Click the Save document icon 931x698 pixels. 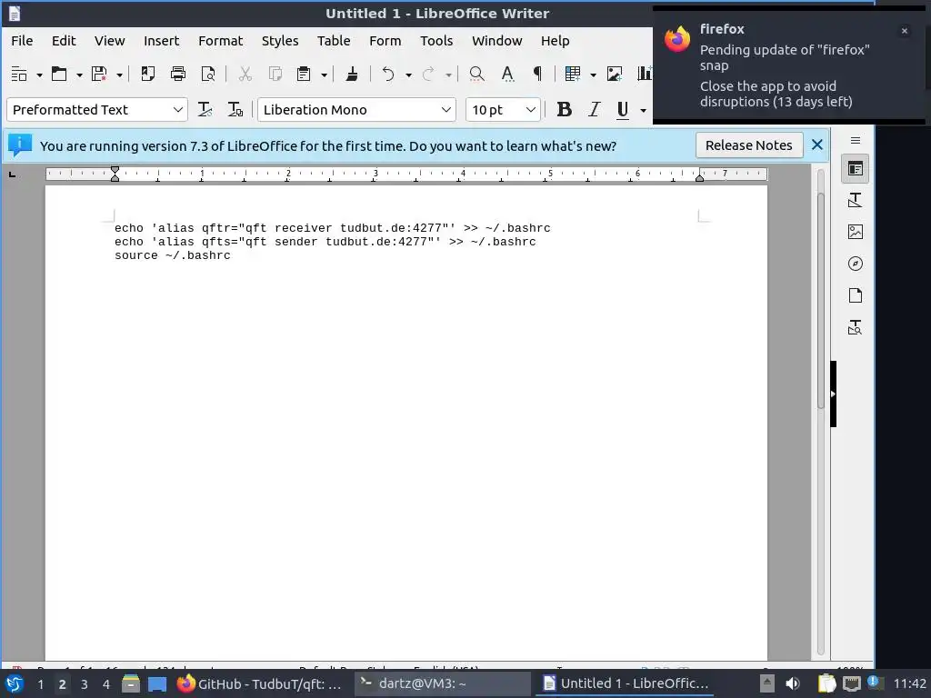point(98,75)
